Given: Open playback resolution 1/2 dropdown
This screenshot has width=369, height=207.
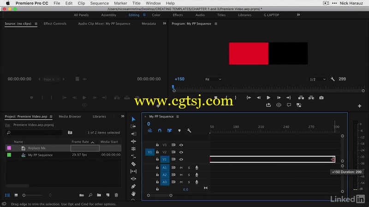Looking at the screenshot, I should 317,79.
